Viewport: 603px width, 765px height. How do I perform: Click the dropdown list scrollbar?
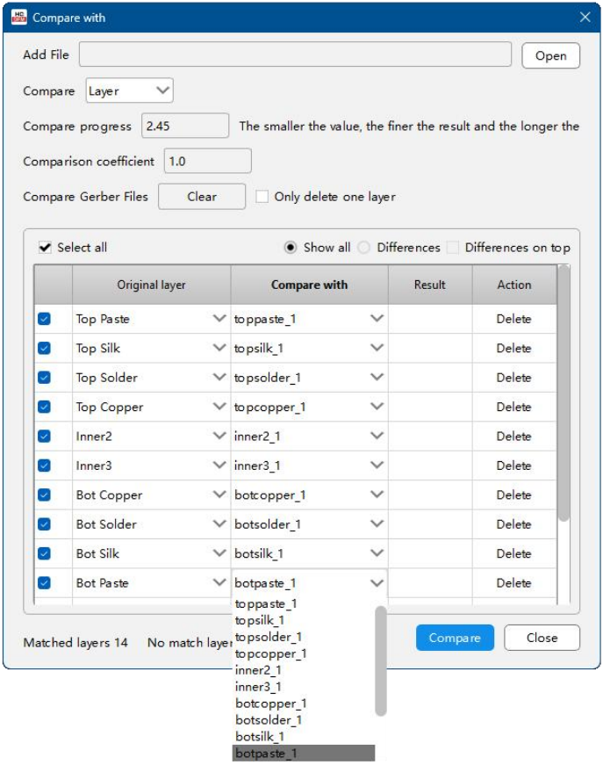[x=380, y=659]
